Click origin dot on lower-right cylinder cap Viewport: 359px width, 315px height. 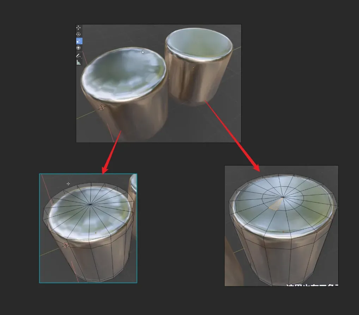tap(283, 231)
